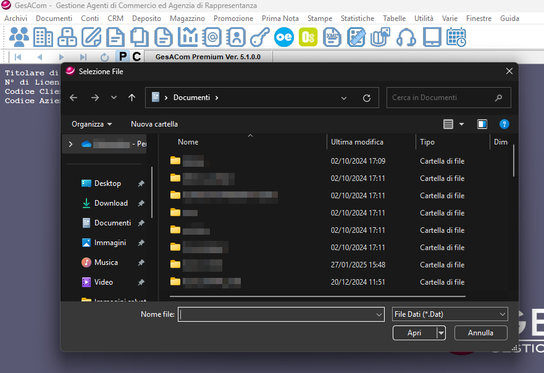Go to last record navigation arrow
Image resolution: width=544 pixels, height=373 pixels.
click(83, 57)
